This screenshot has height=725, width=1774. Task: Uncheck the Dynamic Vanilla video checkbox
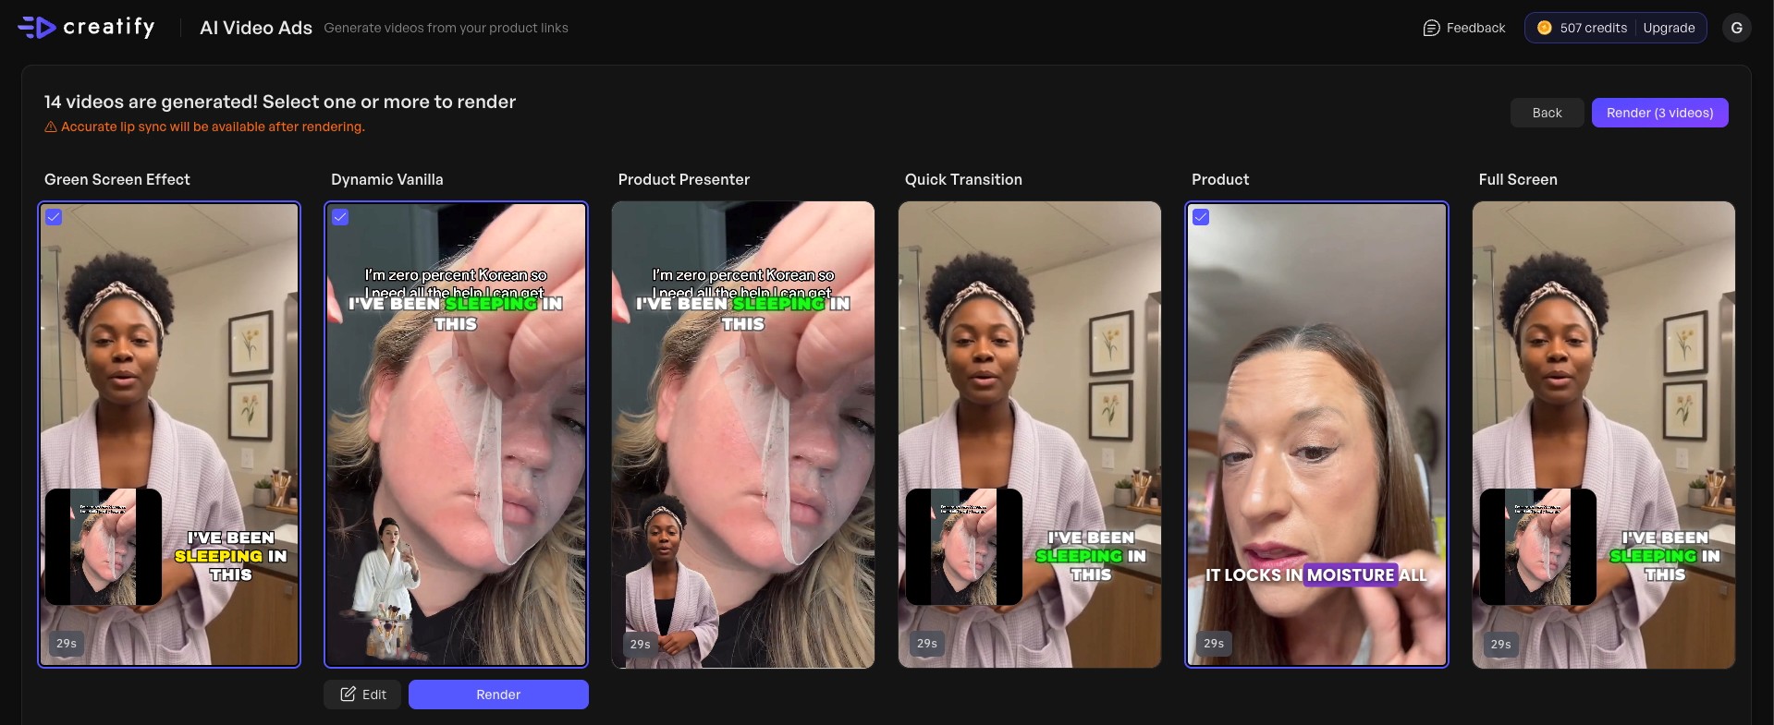(x=340, y=217)
